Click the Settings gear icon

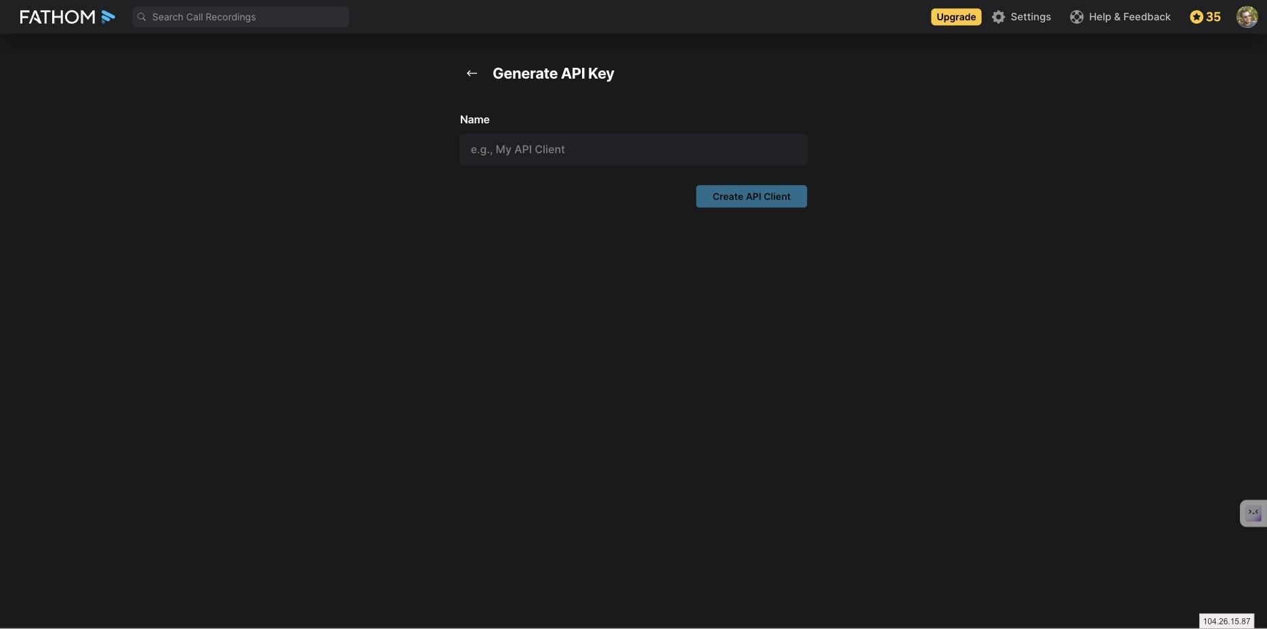coord(998,17)
